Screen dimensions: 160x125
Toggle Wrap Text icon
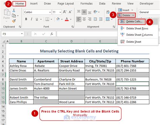[108, 12]
